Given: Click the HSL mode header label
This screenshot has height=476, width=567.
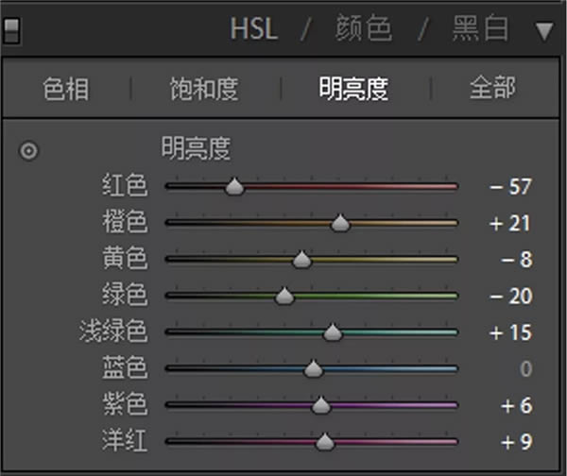Looking at the screenshot, I should pos(254,30).
